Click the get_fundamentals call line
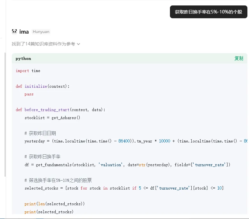The height and width of the screenshot is (219, 249). click(x=127, y=165)
